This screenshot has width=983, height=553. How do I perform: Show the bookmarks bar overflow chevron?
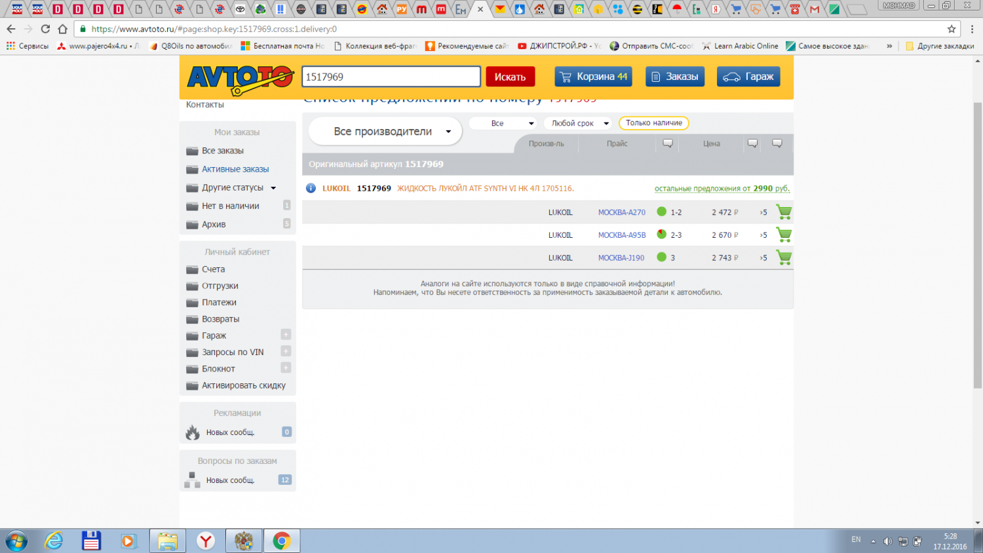[889, 46]
